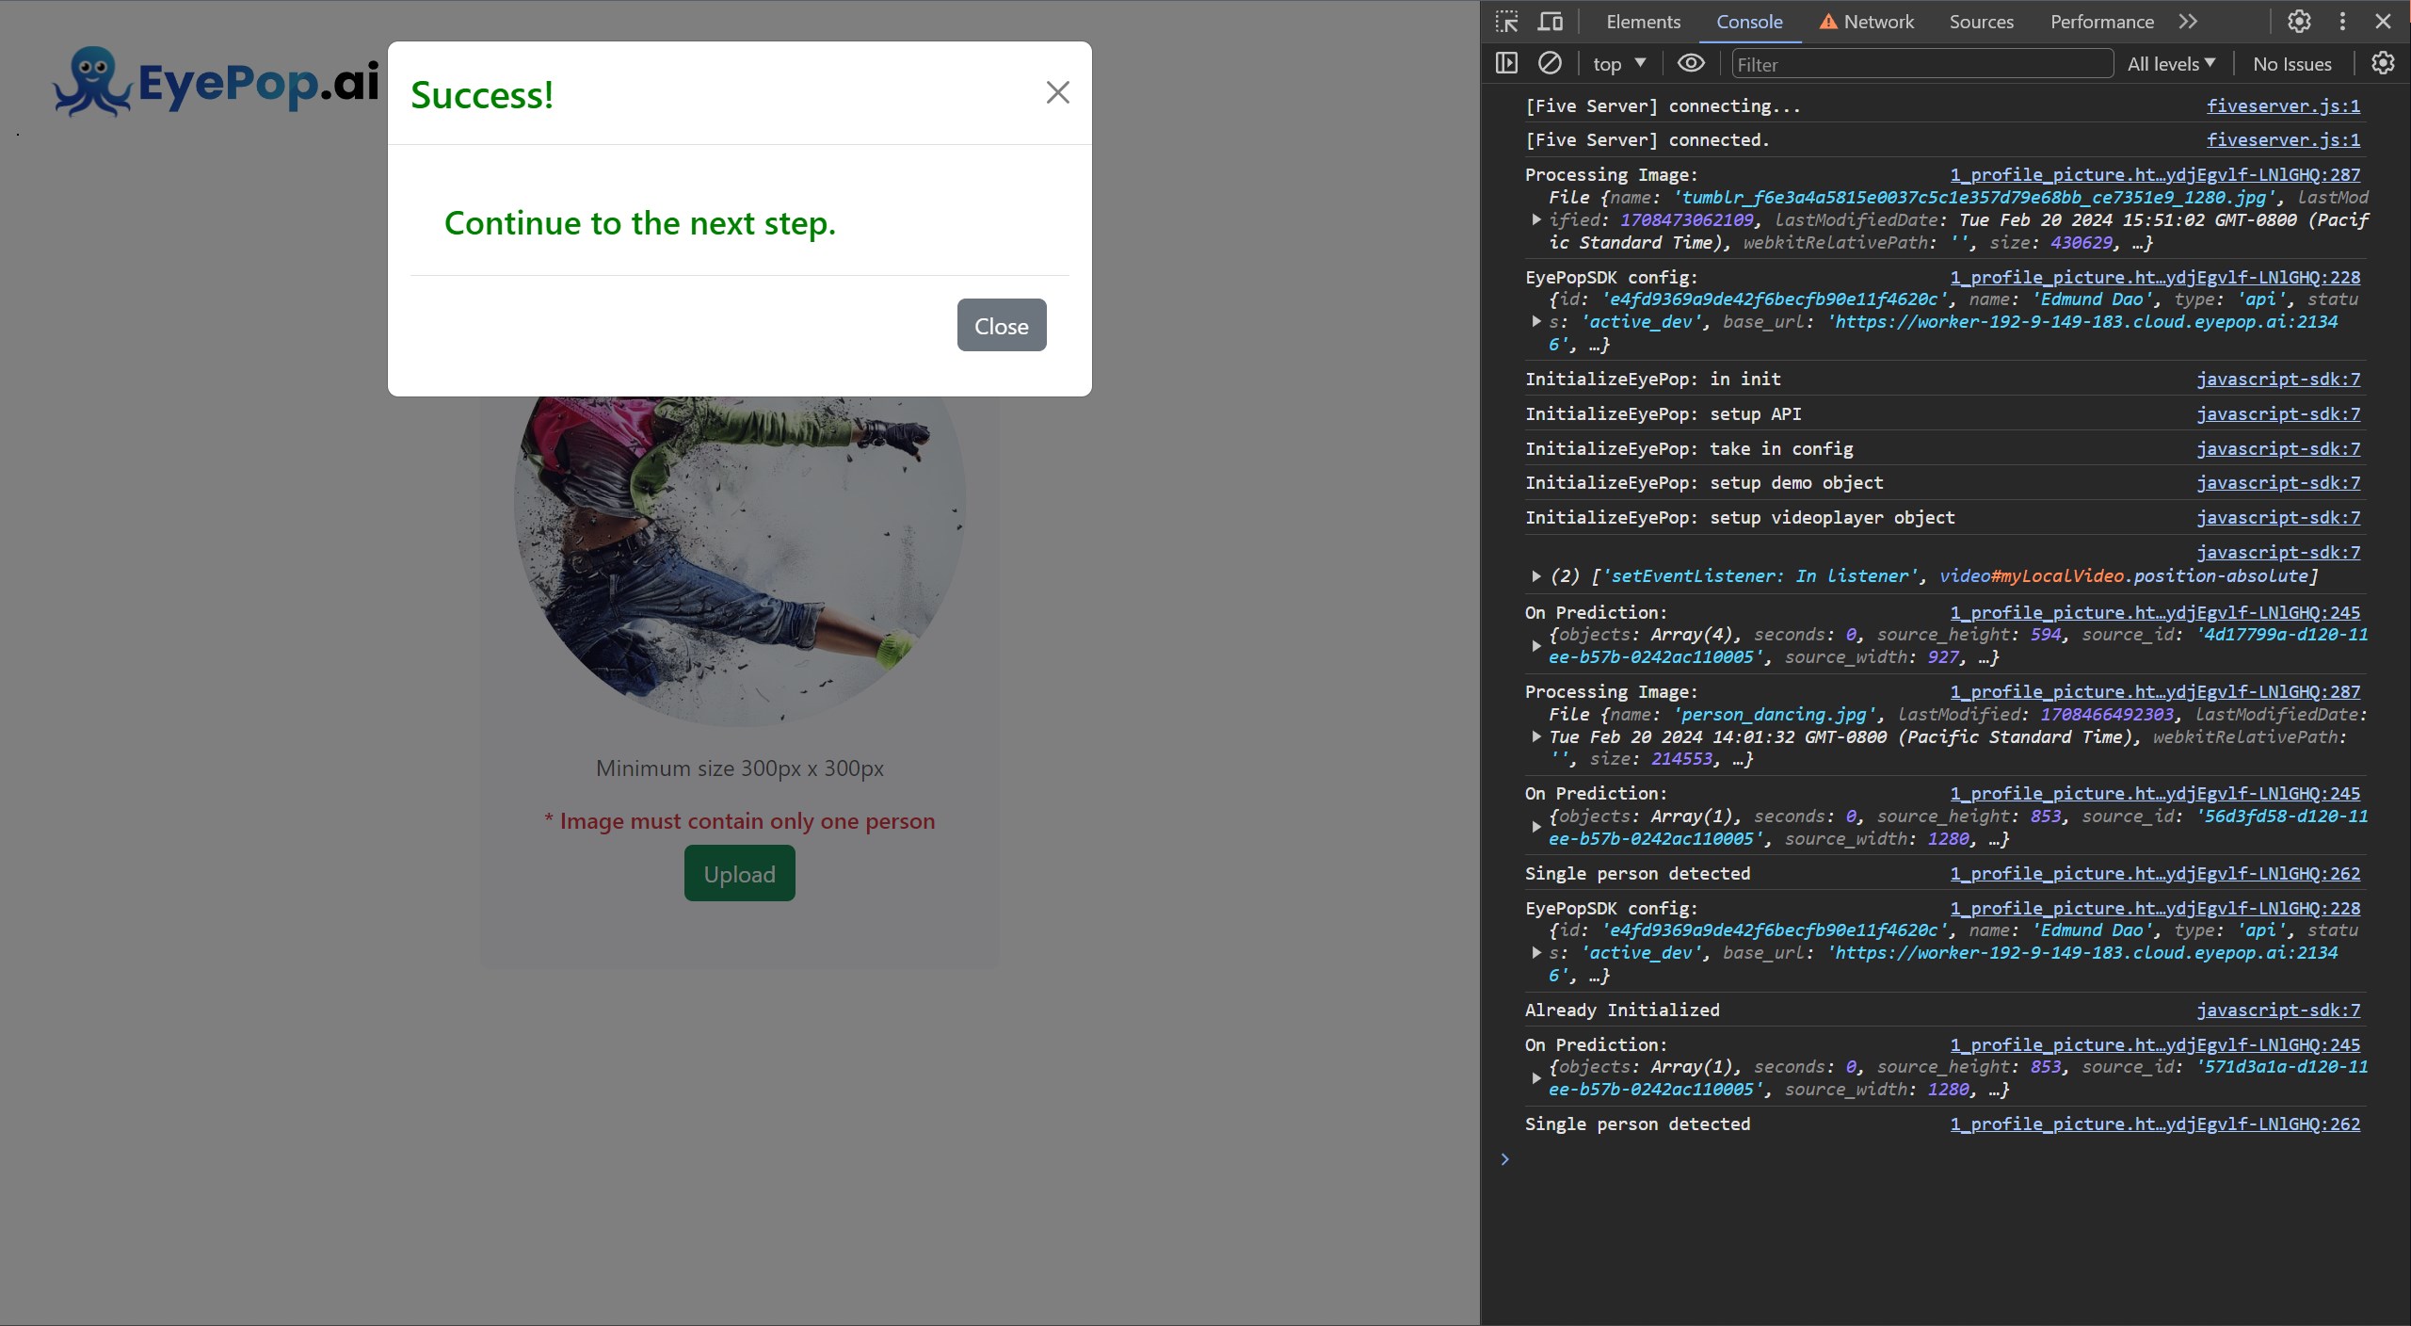Select the inspect element tool

pyautogui.click(x=1504, y=21)
